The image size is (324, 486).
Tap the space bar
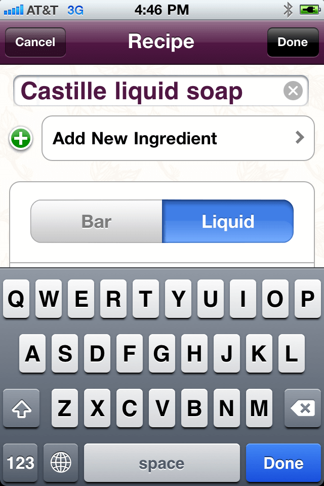(161, 462)
